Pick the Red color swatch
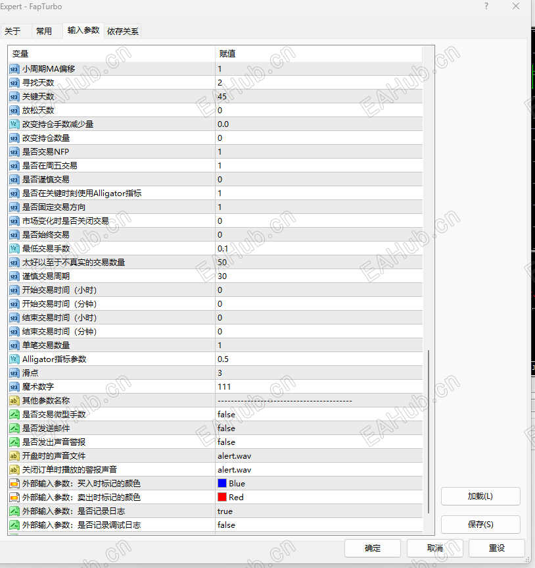Screen dimensions: 535x568 (x=222, y=497)
